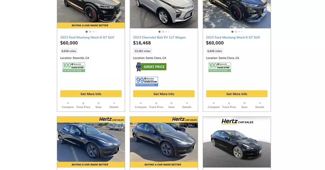The width and height of the screenshot is (325, 170).
Task: Open the 2023 Ford Mustang Mach-E GT SUV link
Action: click(87, 37)
